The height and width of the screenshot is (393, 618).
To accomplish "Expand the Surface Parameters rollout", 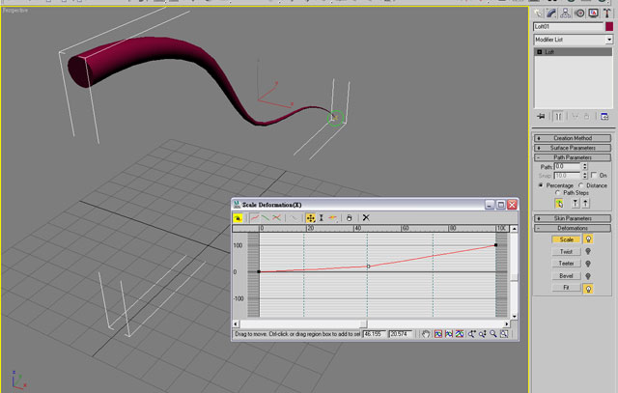I will coord(573,148).
